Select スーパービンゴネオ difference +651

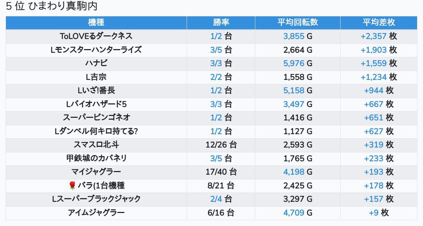coord(374,117)
